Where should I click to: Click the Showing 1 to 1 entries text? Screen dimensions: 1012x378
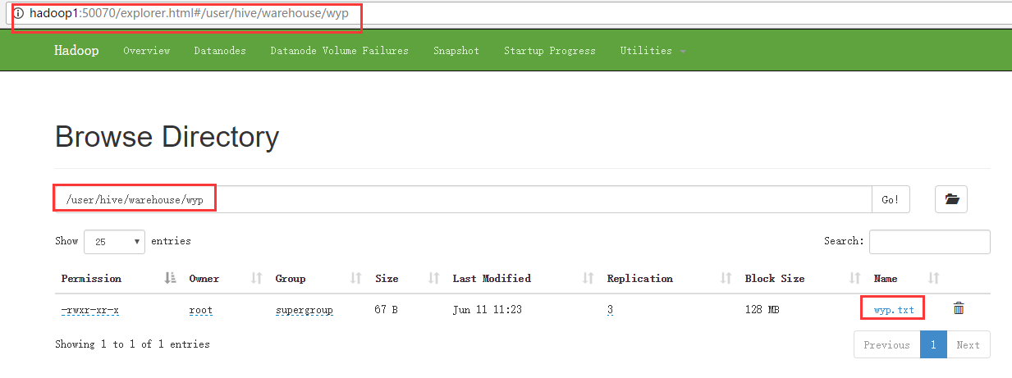[x=132, y=344]
